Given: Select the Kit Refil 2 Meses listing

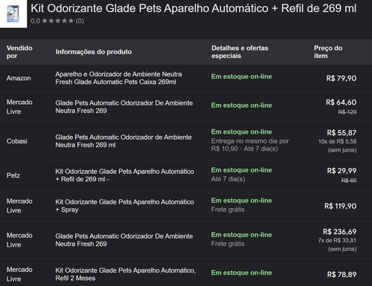Looking at the screenshot, I should (125, 274).
